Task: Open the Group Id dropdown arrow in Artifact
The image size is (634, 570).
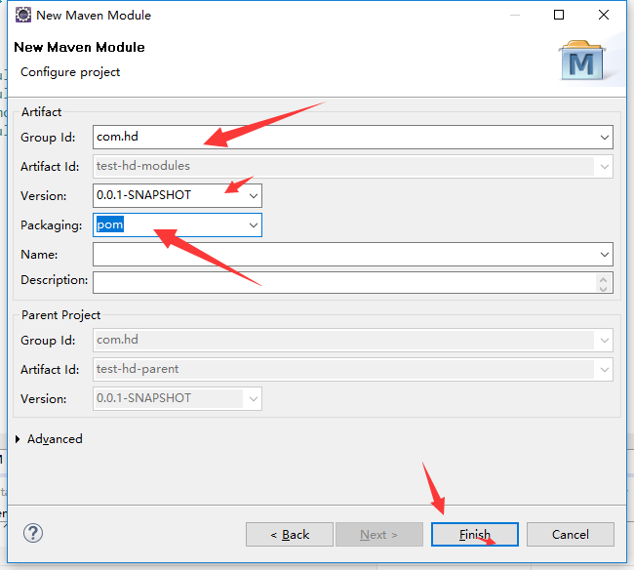Action: point(605,138)
